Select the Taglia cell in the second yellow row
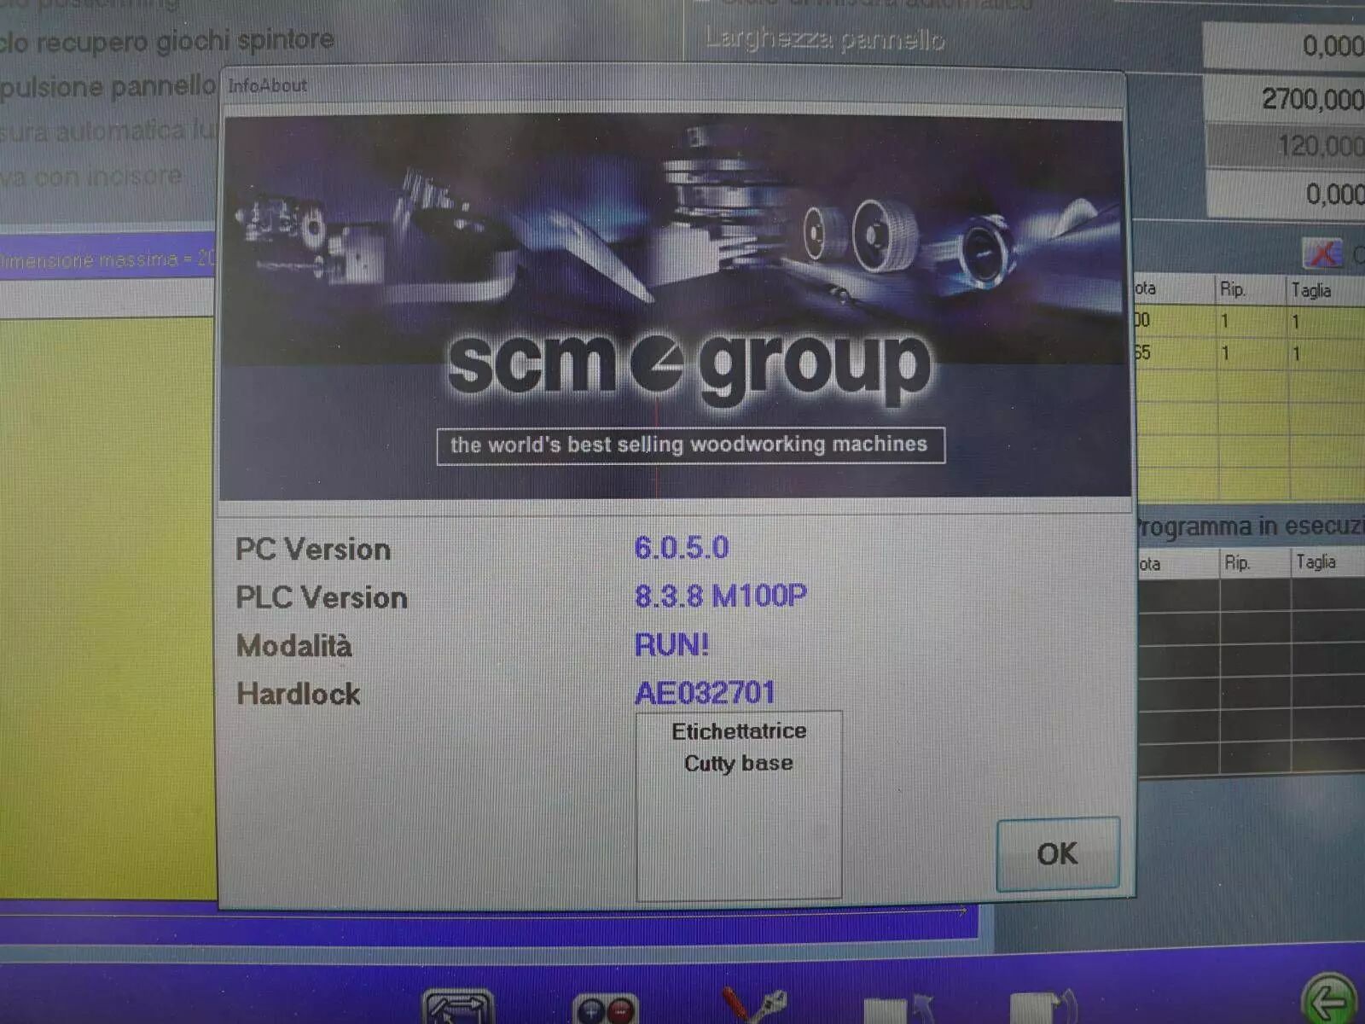The height and width of the screenshot is (1024, 1365). (x=1325, y=353)
